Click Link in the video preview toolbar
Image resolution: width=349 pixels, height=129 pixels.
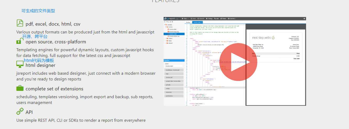216,19
